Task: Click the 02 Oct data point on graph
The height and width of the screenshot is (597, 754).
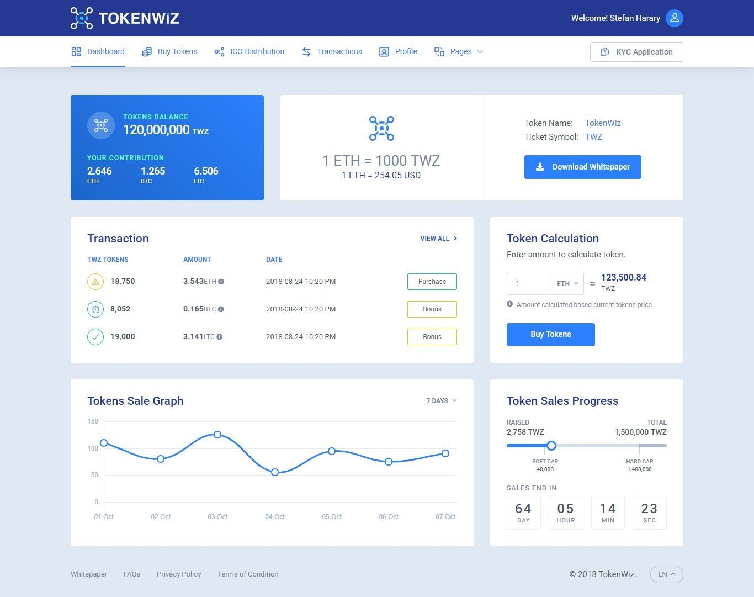Action: (161, 459)
